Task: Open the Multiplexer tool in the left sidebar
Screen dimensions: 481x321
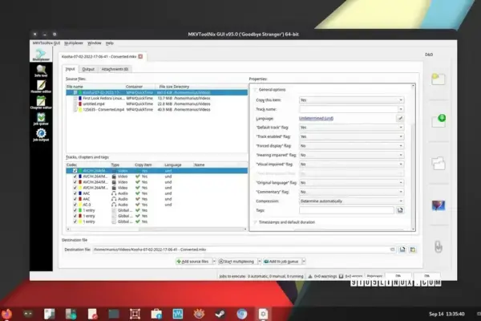Action: pyautogui.click(x=41, y=55)
